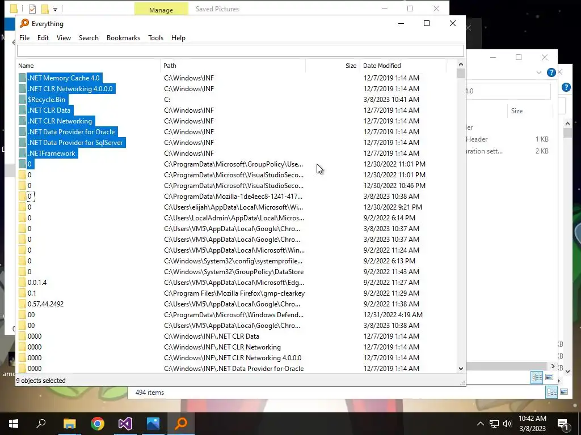Select the 0.0.1.4 folder icon
The image size is (581, 435).
coord(22,282)
